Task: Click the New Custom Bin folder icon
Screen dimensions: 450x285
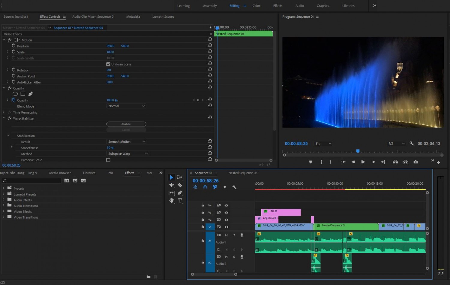Action: [x=148, y=277]
